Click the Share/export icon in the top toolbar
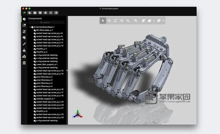Viewport: 220px width, 134px height. (x=51, y=13)
